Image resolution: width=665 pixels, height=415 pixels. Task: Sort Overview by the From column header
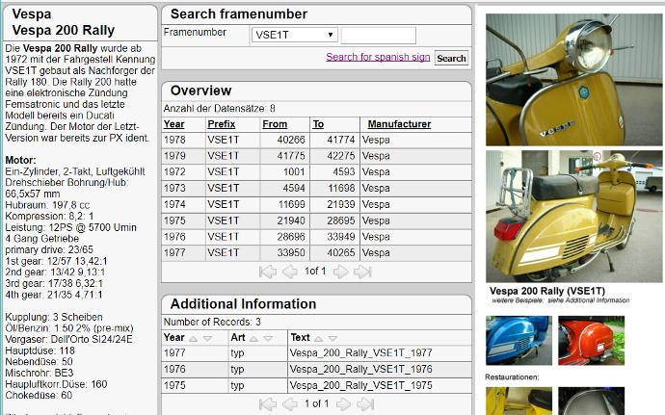(275, 124)
